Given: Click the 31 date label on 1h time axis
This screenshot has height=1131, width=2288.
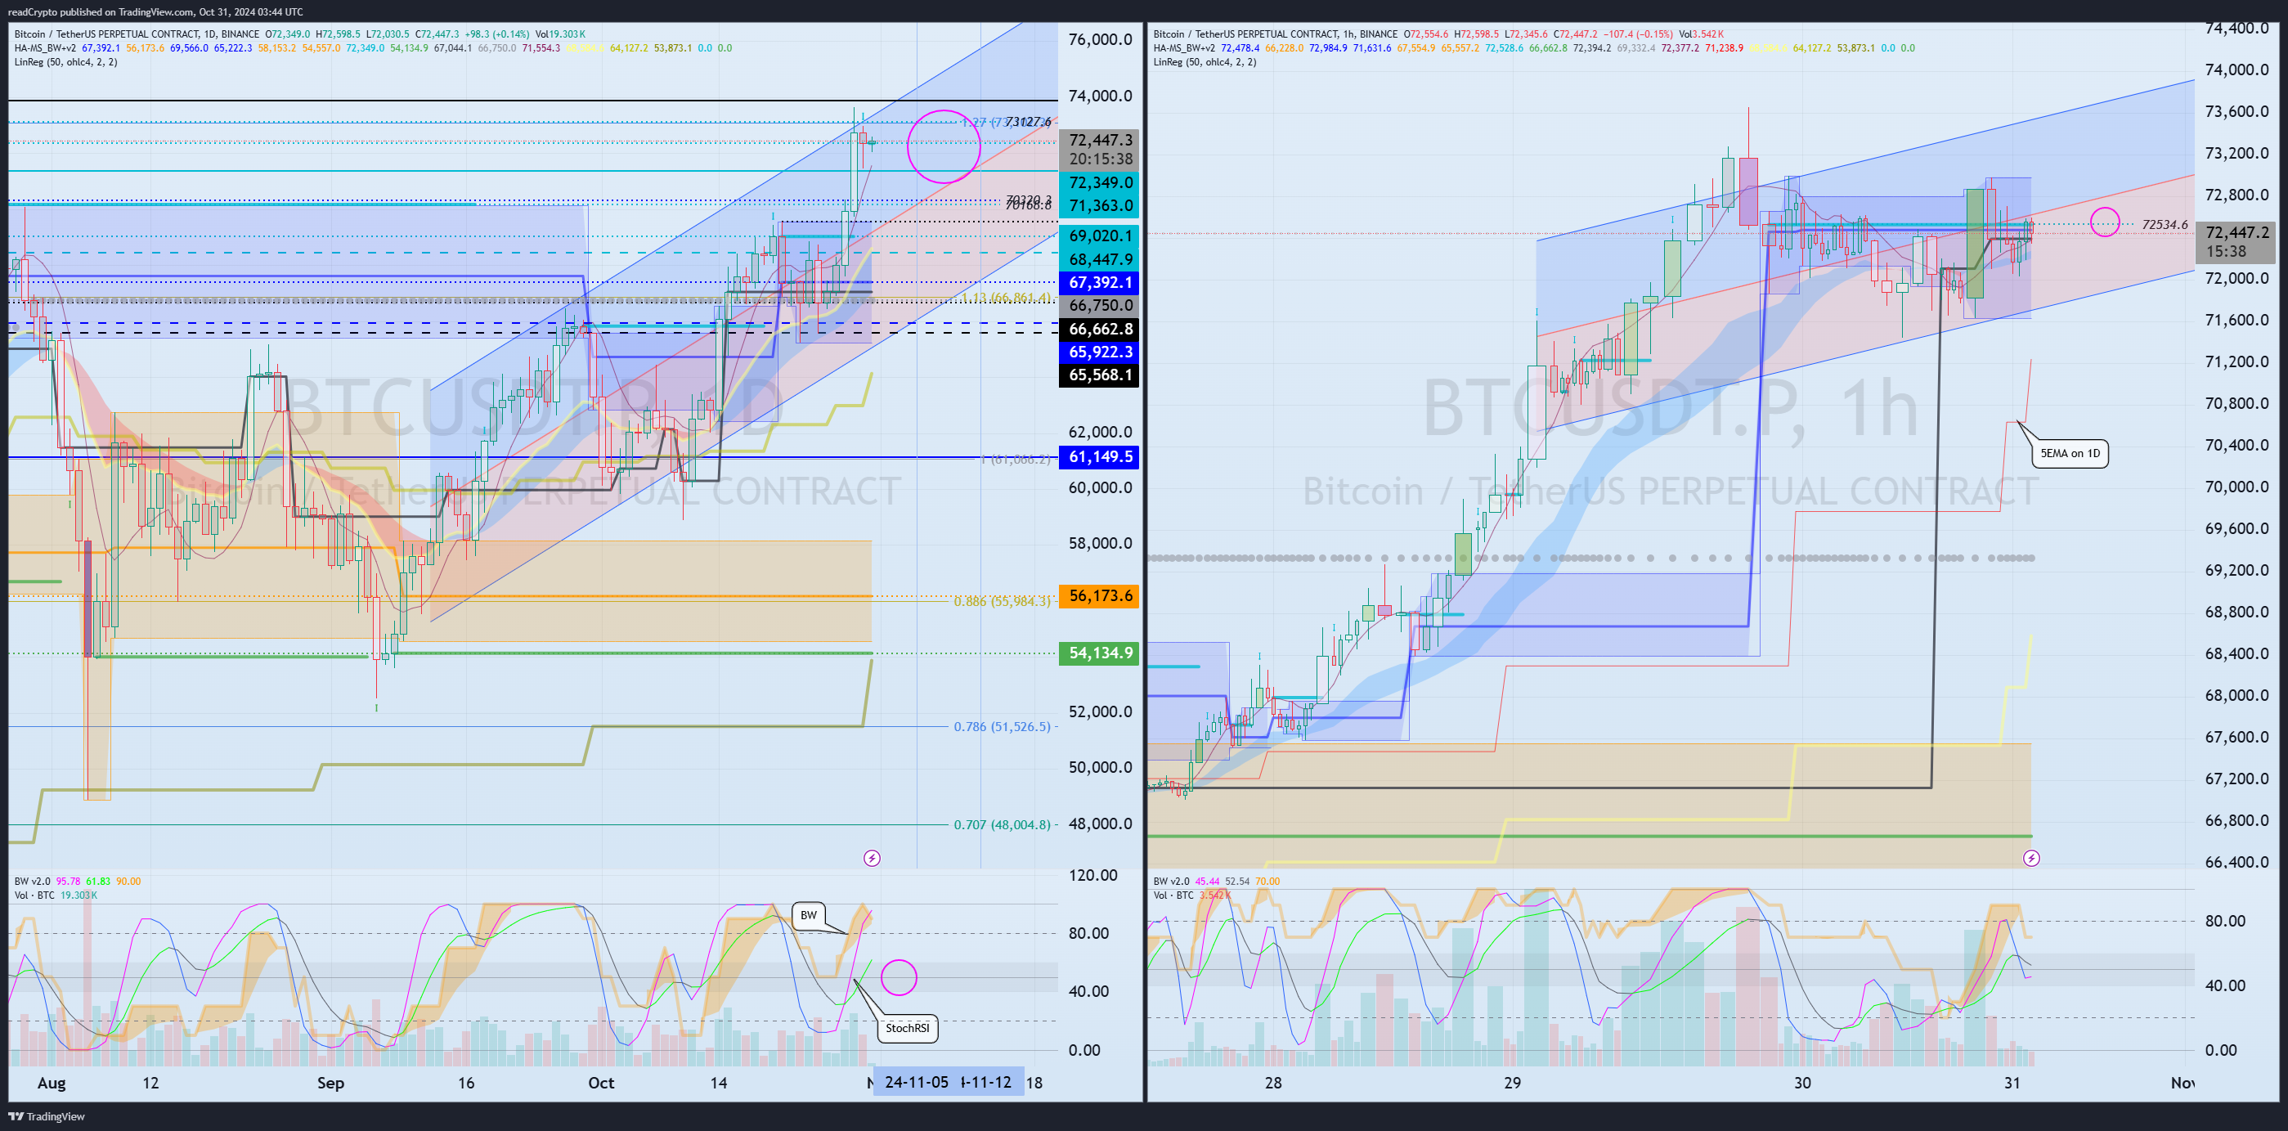Looking at the screenshot, I should click(x=2012, y=1082).
